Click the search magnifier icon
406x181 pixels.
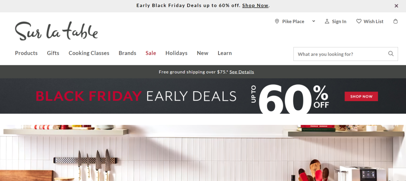click(x=391, y=54)
